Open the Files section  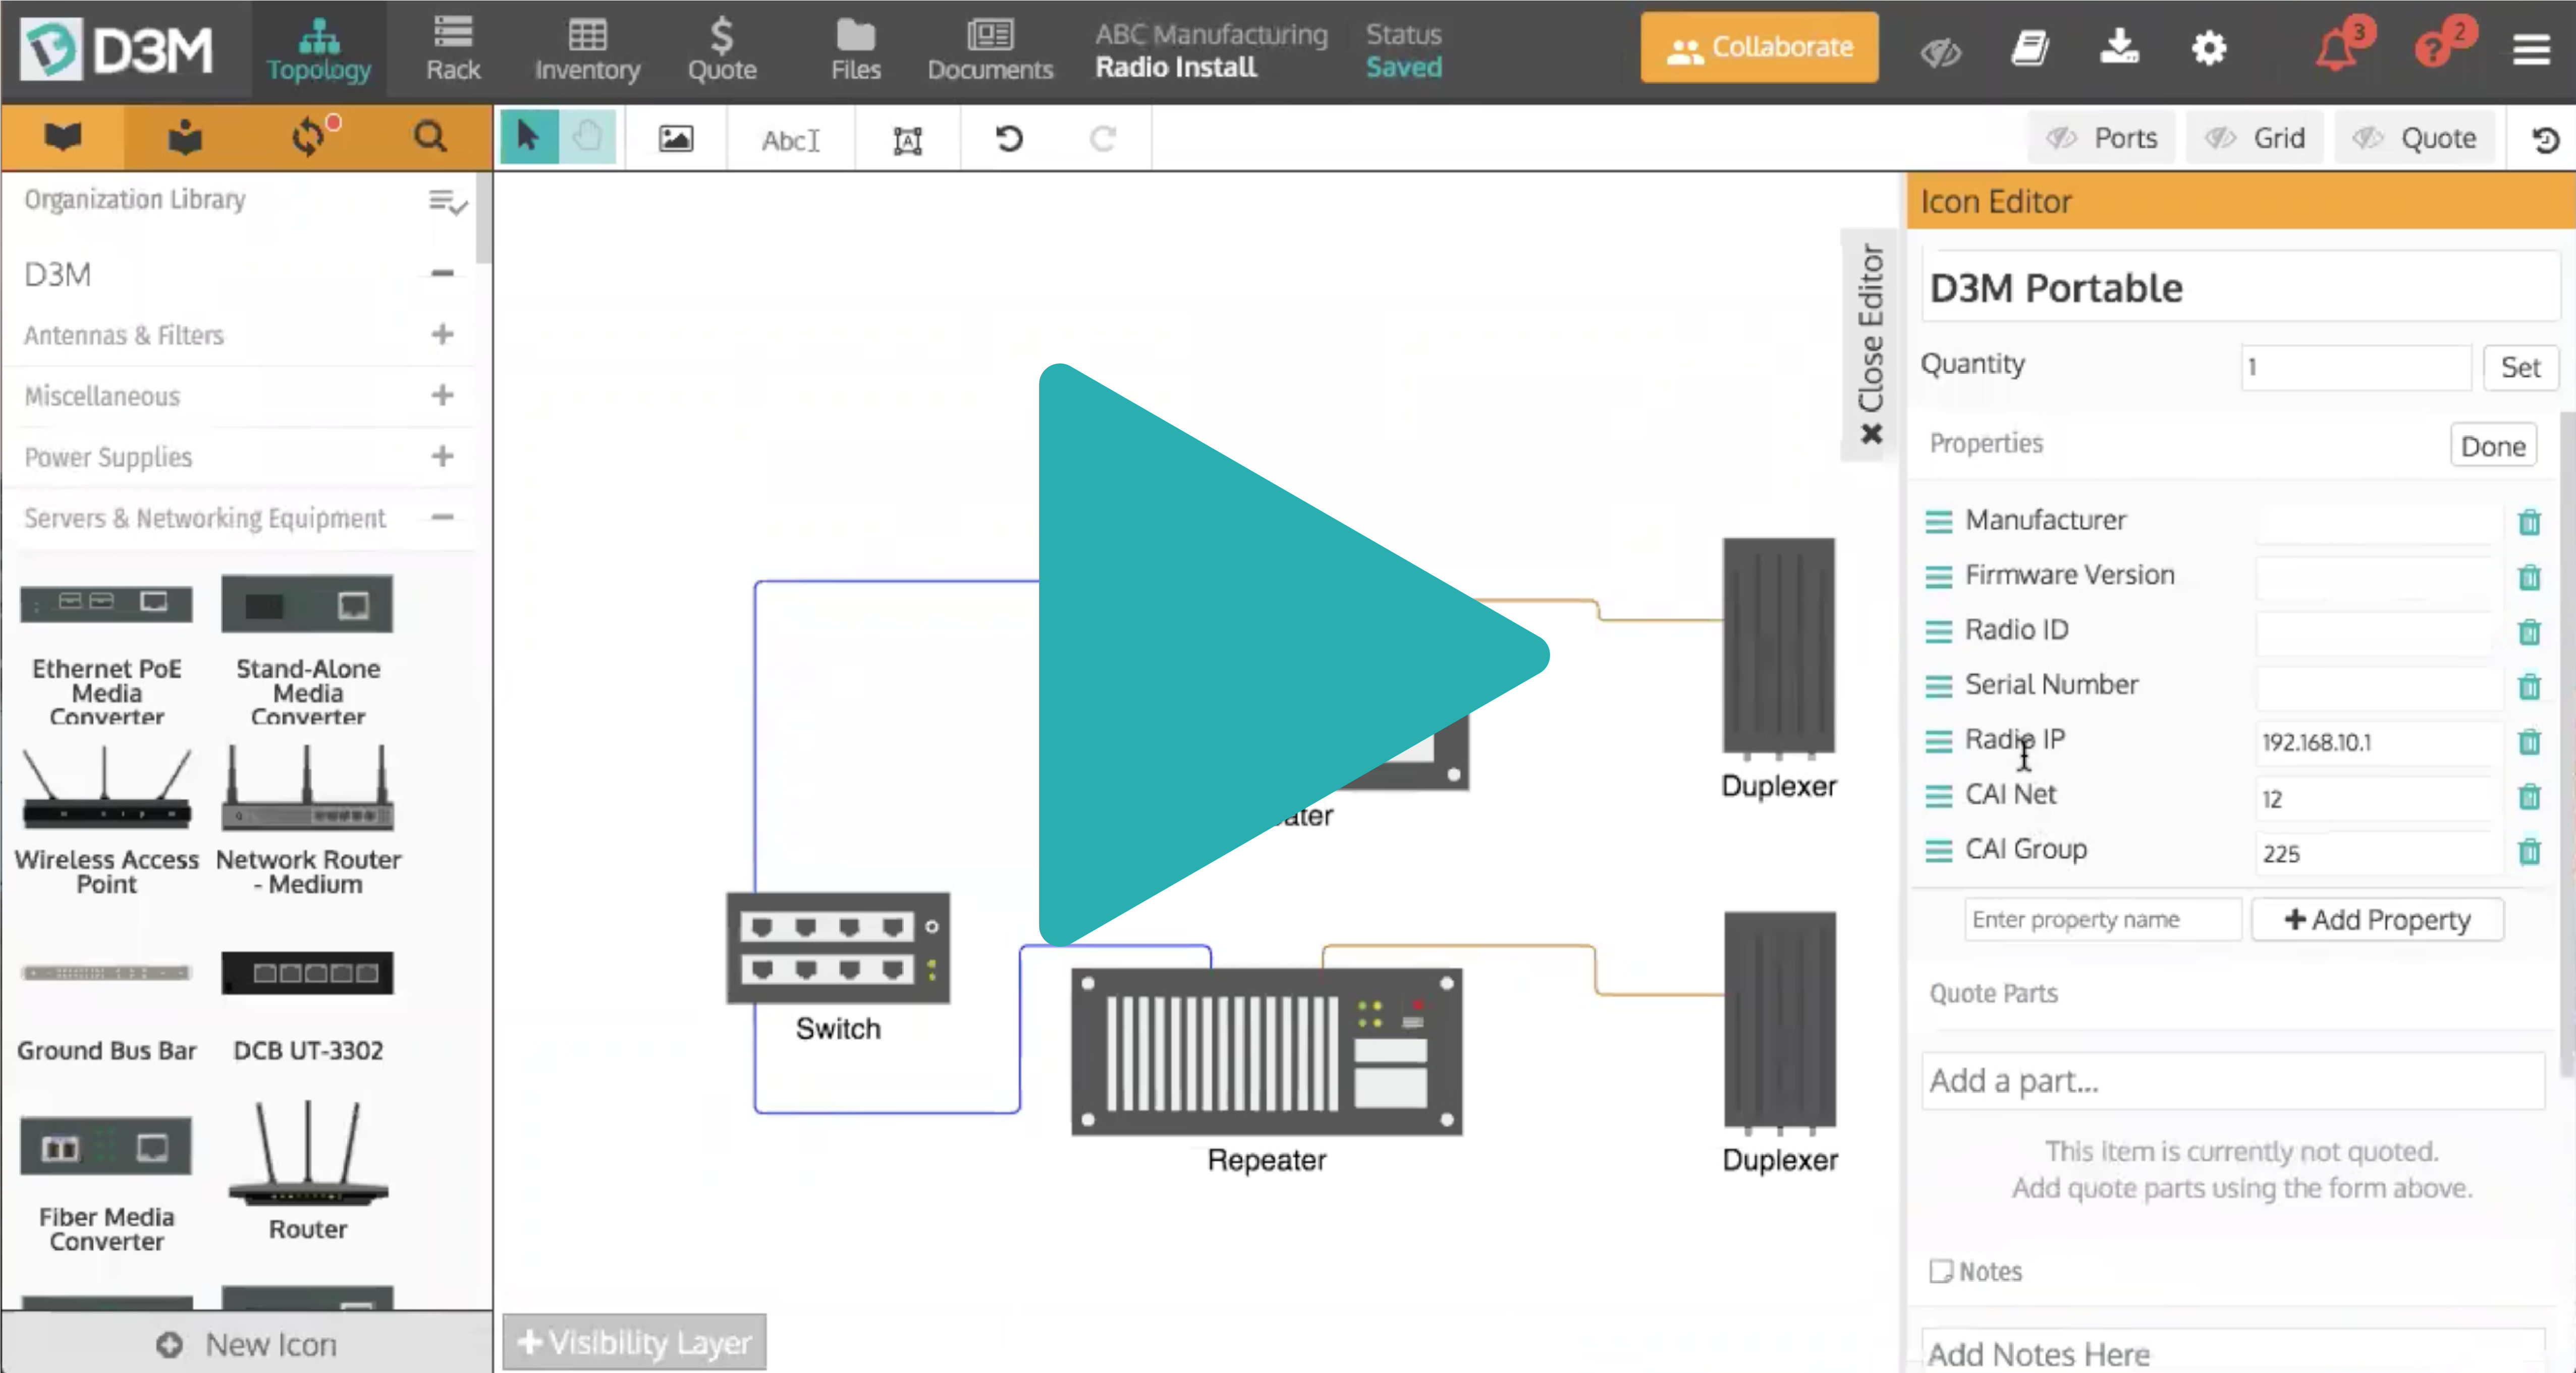855,48
